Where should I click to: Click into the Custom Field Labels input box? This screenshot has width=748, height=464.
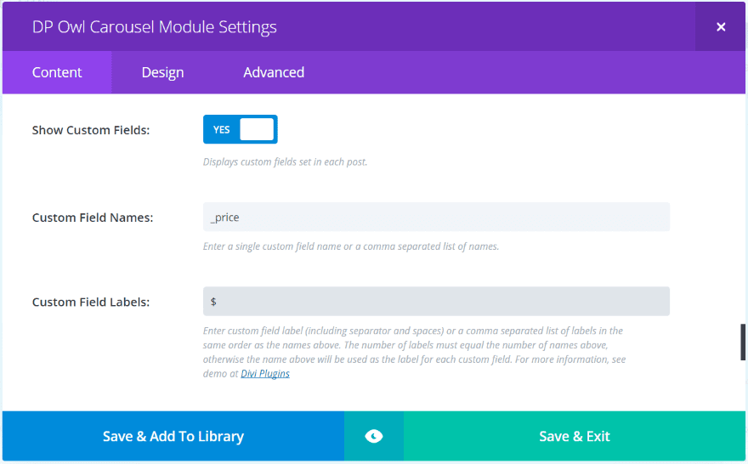point(436,302)
